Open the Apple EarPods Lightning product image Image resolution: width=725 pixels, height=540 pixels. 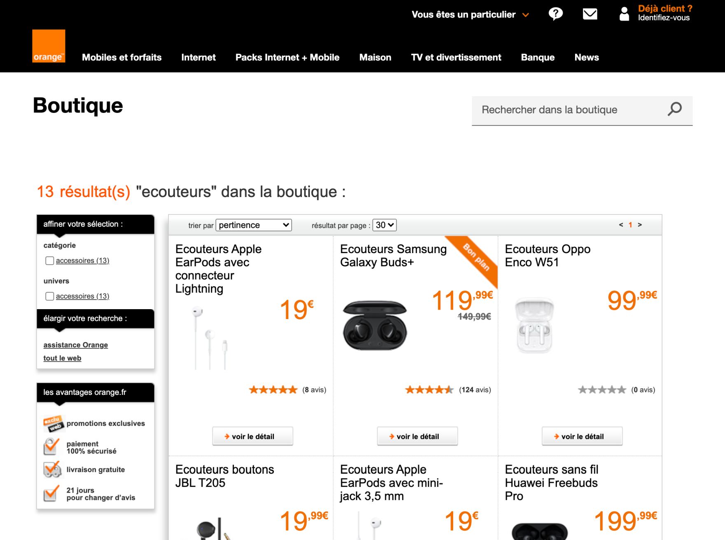(x=210, y=337)
